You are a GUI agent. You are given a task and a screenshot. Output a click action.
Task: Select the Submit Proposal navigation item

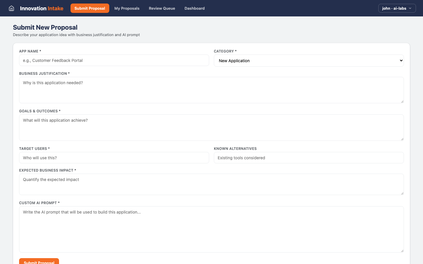pos(90,8)
